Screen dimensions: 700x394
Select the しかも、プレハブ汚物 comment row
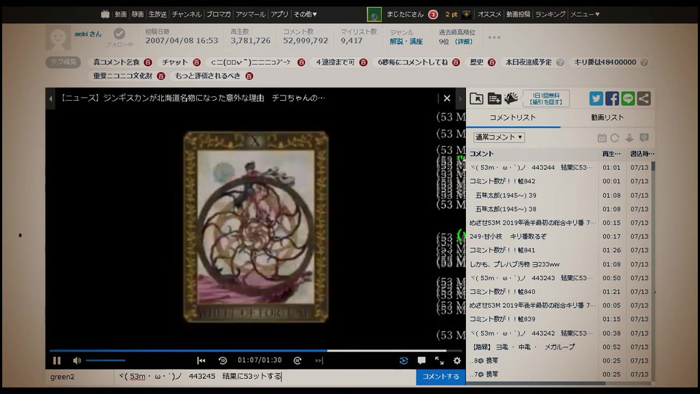point(559,264)
